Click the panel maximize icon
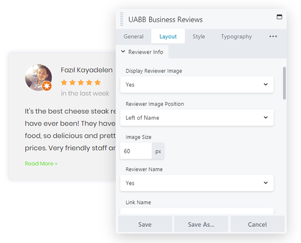Viewport: 301px width, 243px height. (x=279, y=17)
